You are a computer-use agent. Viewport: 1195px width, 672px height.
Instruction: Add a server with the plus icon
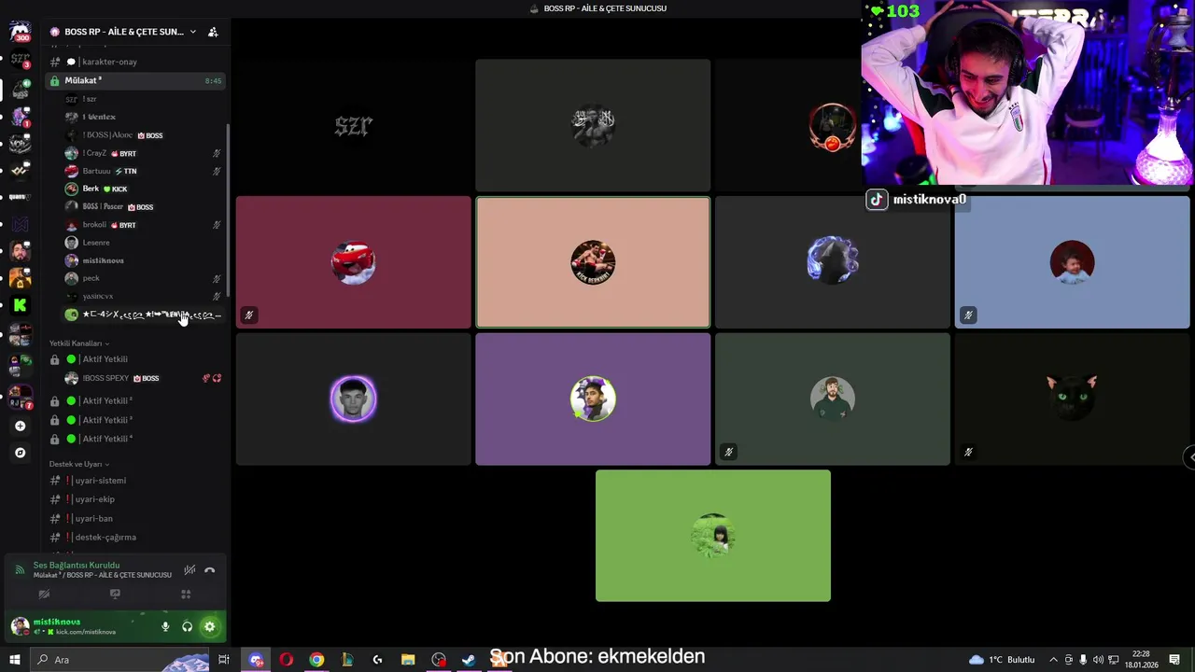(20, 427)
